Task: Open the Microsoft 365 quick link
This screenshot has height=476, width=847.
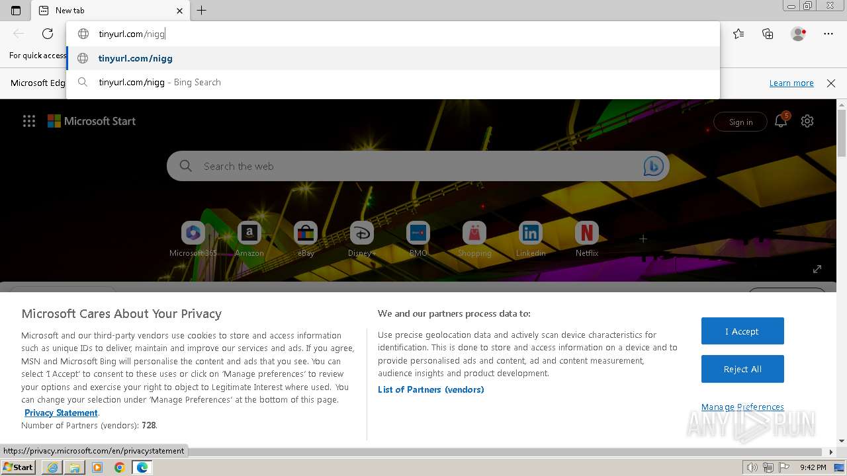Action: click(x=193, y=239)
